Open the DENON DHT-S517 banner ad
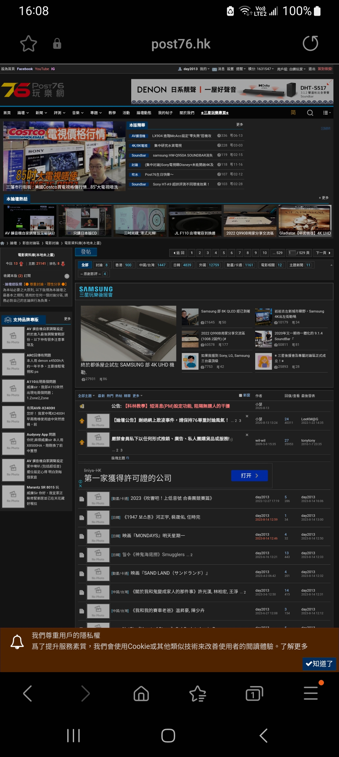Screen dimensions: 339x757 (232, 91)
